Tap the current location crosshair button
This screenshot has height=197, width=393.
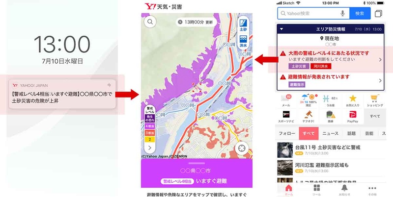click(x=242, y=148)
